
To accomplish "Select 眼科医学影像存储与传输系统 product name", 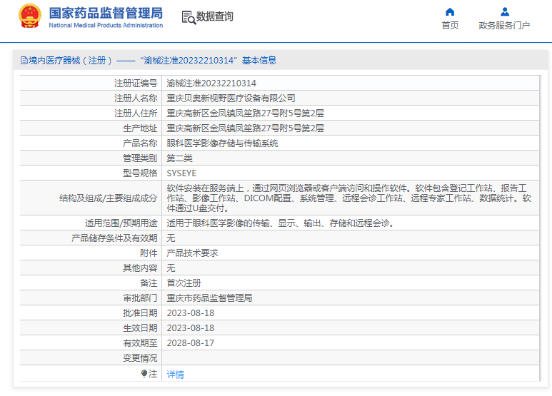I will pos(222,143).
